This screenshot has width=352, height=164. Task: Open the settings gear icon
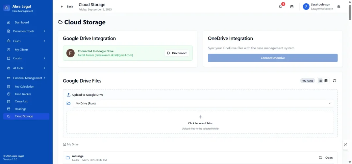pyautogui.click(x=339, y=7)
